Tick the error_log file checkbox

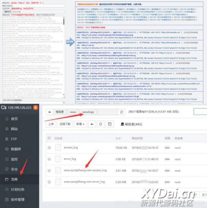(x=49, y=159)
